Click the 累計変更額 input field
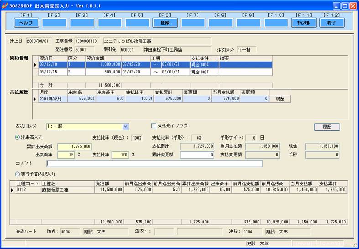The width and height of the screenshot is (359, 249). point(197,155)
